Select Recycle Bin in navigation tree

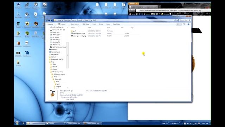coord(54,54)
